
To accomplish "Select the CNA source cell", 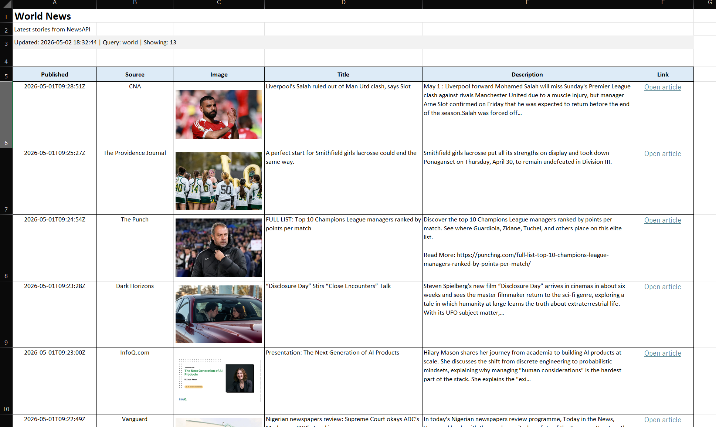I will click(x=135, y=115).
